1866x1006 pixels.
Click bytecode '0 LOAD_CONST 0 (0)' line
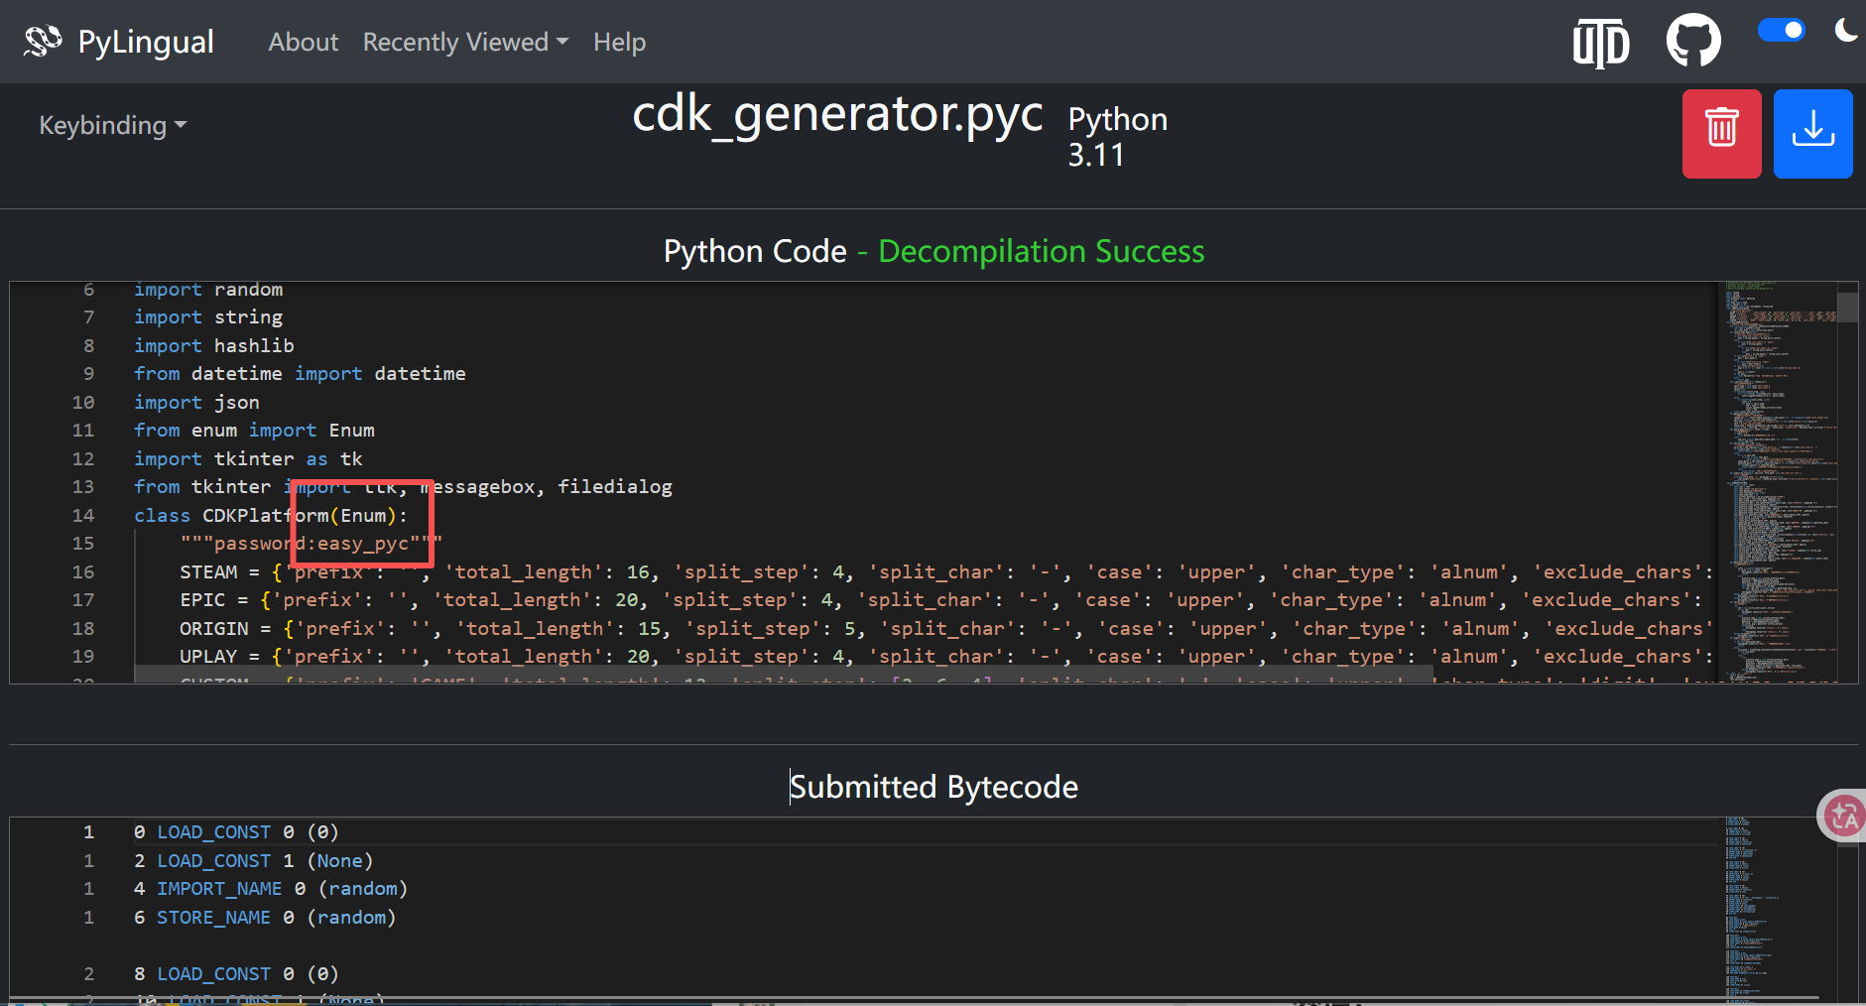[236, 832]
